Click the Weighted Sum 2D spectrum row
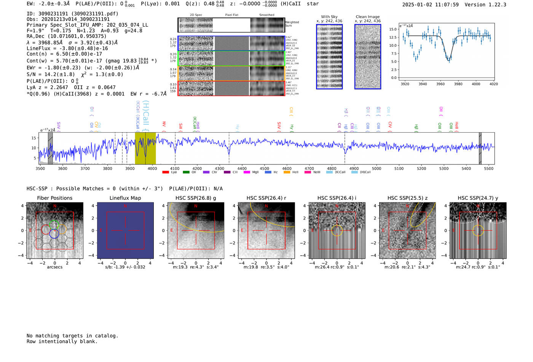This screenshot has width=533, height=362. click(x=231, y=25)
